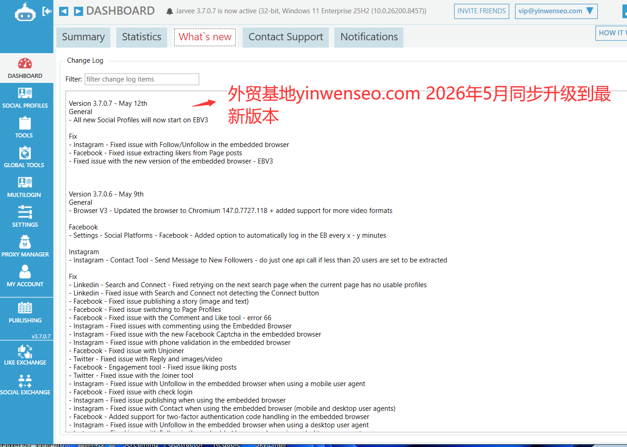627x447 pixels.
Task: Switch to the Notifications tab
Action: (x=369, y=37)
